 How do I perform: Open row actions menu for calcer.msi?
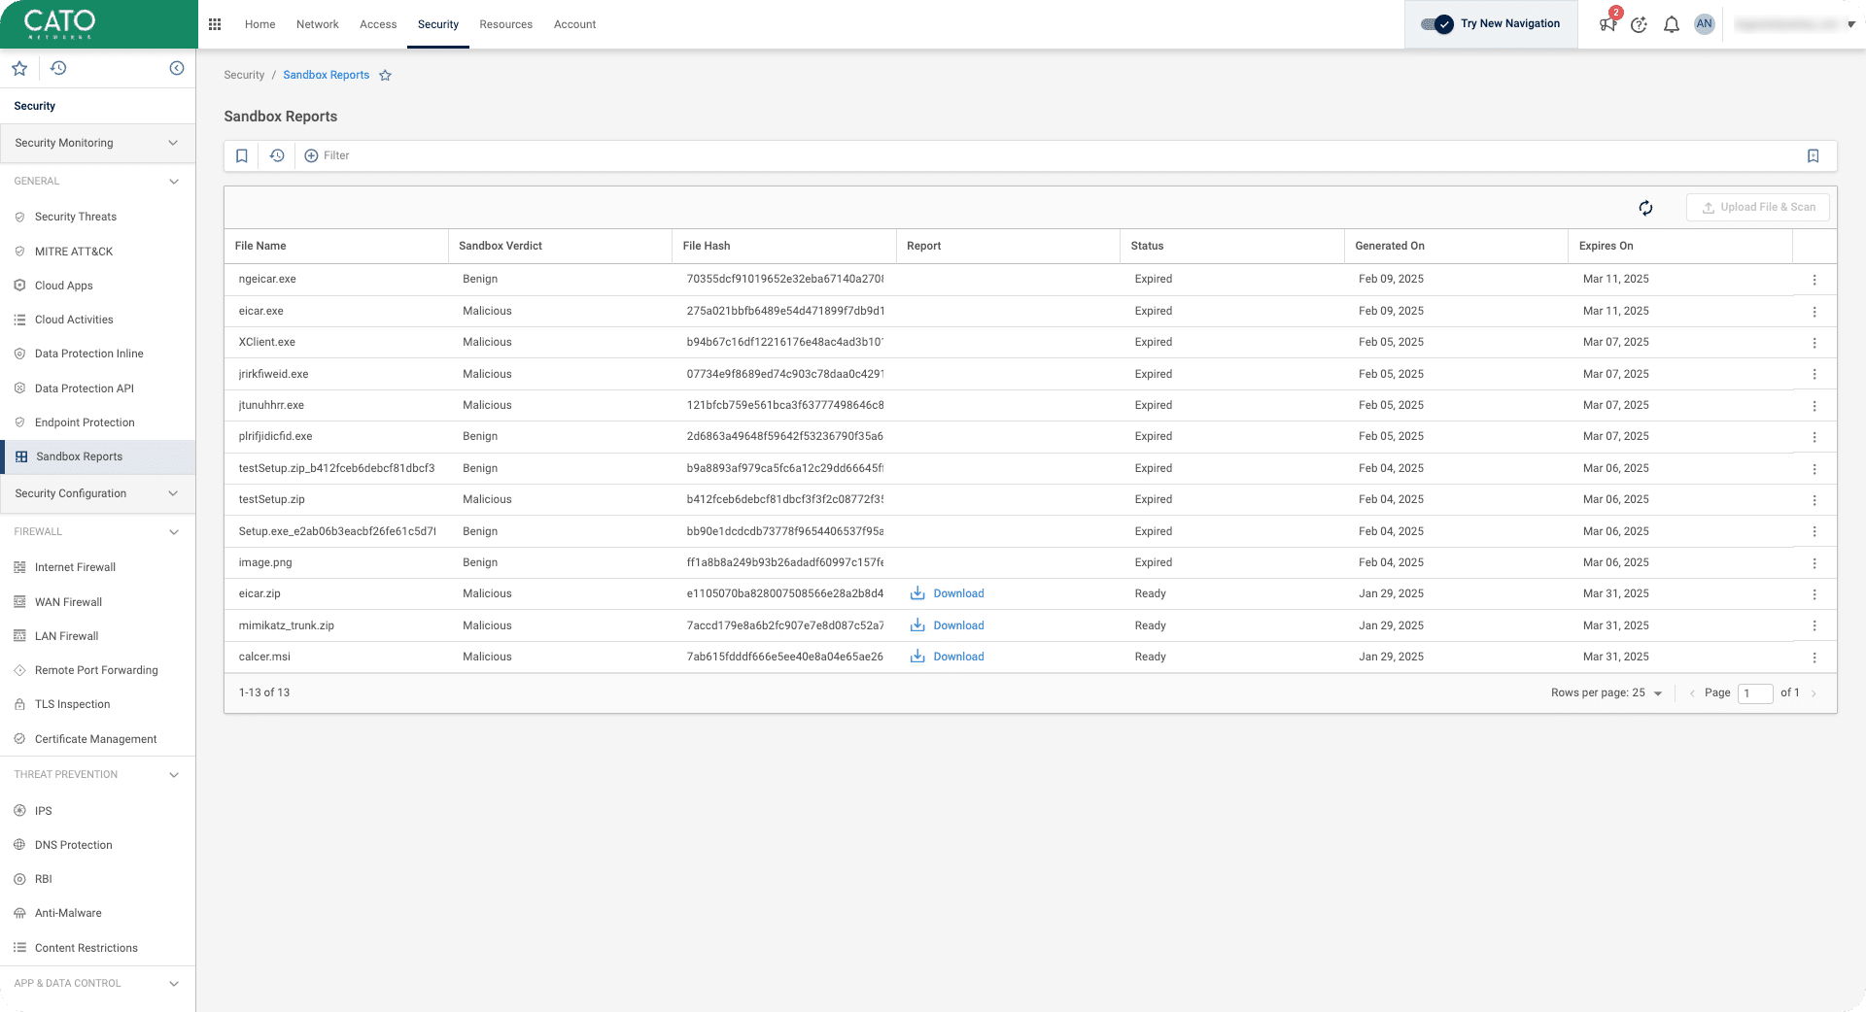pos(1814,658)
